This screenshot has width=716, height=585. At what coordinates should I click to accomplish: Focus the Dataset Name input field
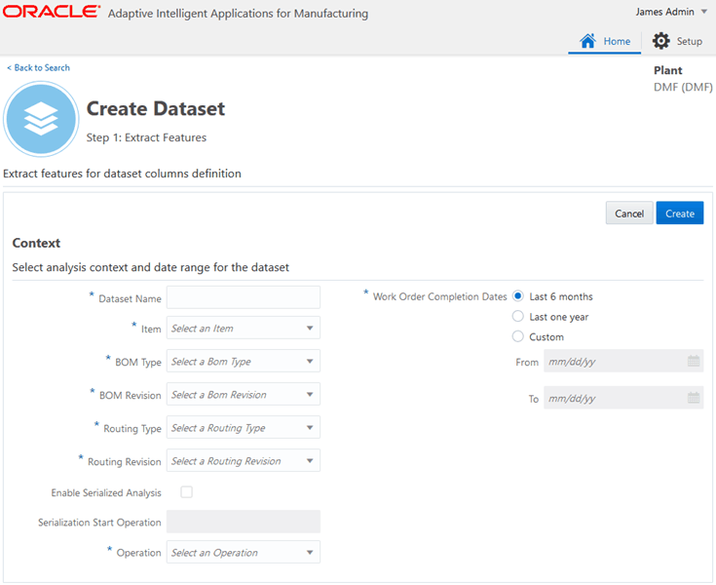click(x=243, y=297)
